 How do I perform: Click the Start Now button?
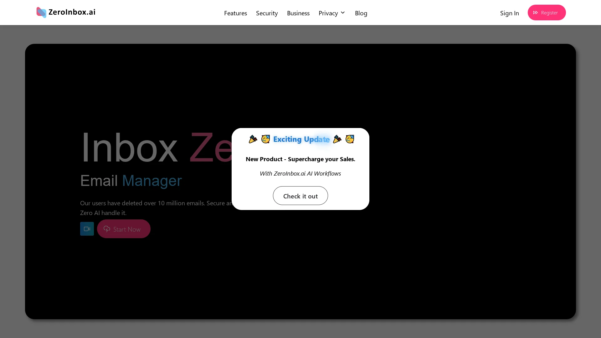124,229
